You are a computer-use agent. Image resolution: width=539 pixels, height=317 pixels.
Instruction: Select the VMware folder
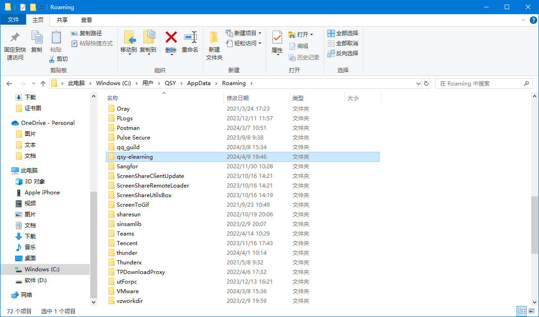[243, 291]
